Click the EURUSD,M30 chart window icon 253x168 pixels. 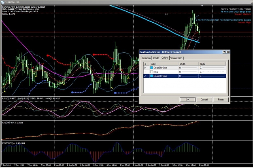coord(2,2)
